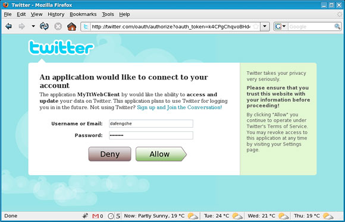345x222 pixels.
Task: Click the 'Twitter takes your privacy very seriously' text
Action: (276, 76)
